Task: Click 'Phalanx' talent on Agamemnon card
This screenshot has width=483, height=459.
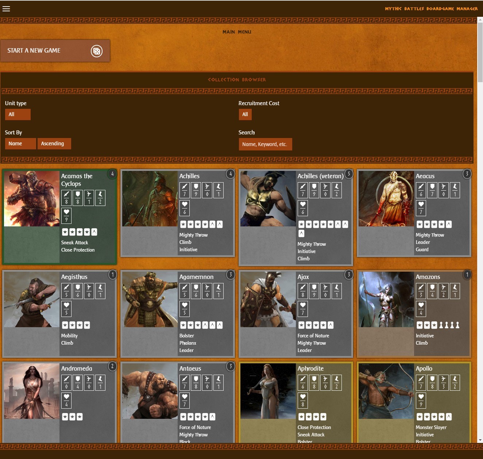Action: tap(188, 343)
